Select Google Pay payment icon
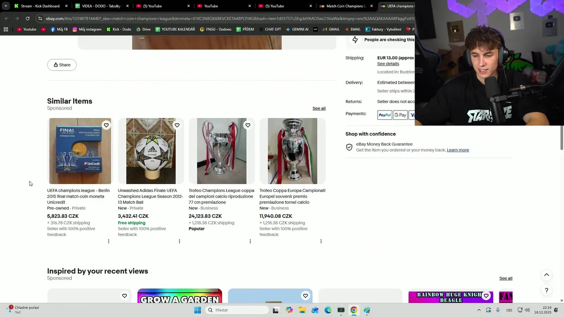564x317 pixels. click(x=400, y=115)
